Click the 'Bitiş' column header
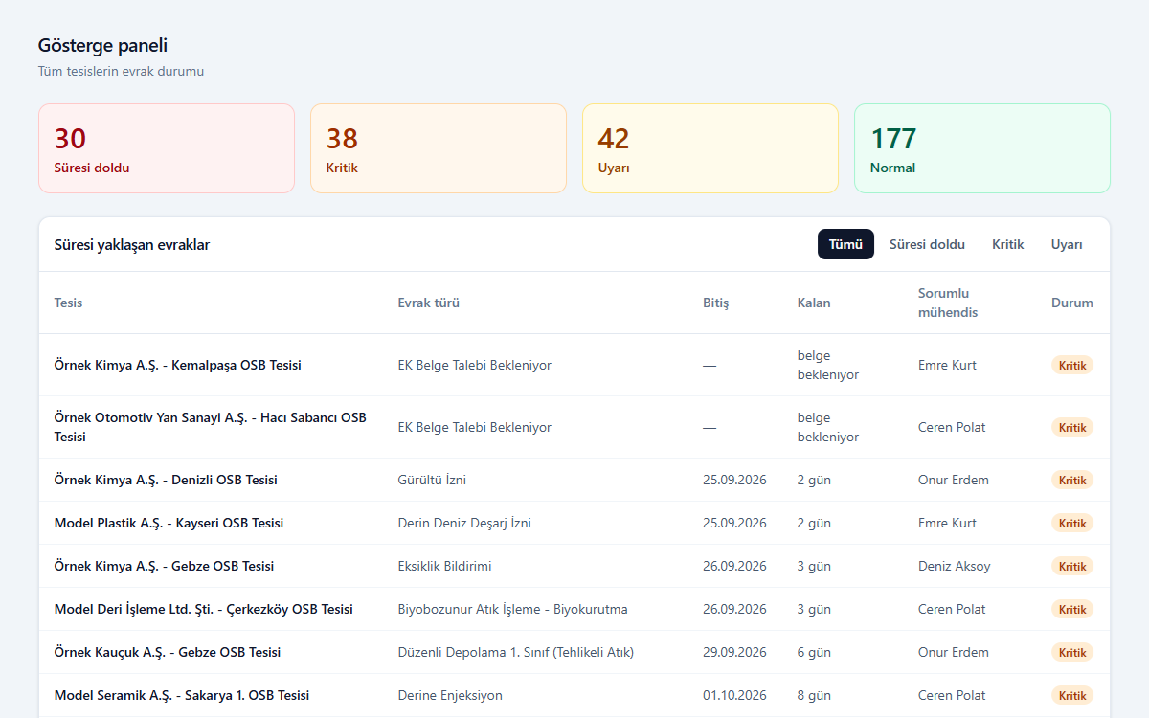Image resolution: width=1149 pixels, height=718 pixels. 716,303
